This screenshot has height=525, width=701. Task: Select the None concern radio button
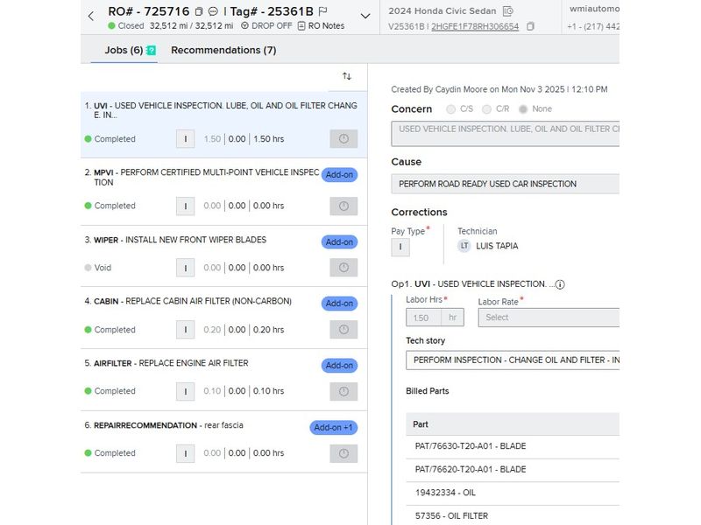pos(523,109)
